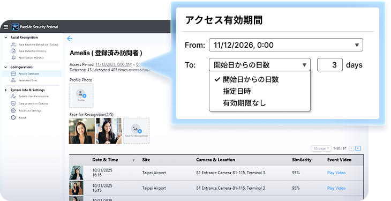391x201 pixels.
Task: Go to next results page
Action: (x=358, y=148)
